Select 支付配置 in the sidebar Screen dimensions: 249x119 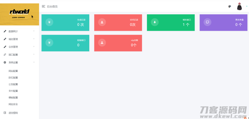pos(13,91)
